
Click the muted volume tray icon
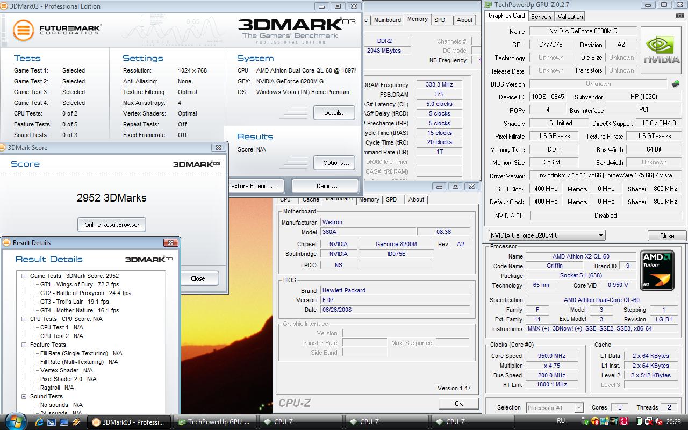(x=658, y=421)
